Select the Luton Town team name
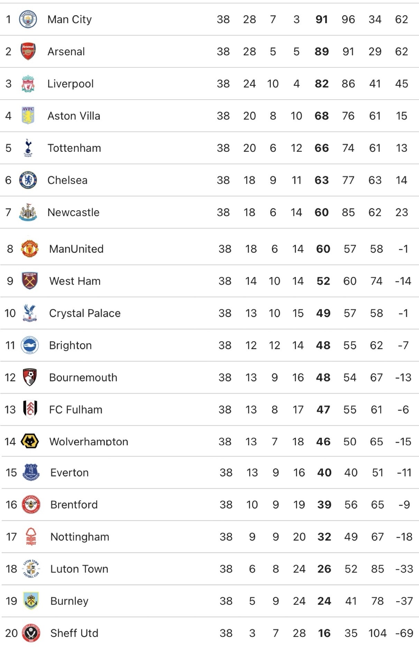The width and height of the screenshot is (419, 650). click(x=79, y=569)
